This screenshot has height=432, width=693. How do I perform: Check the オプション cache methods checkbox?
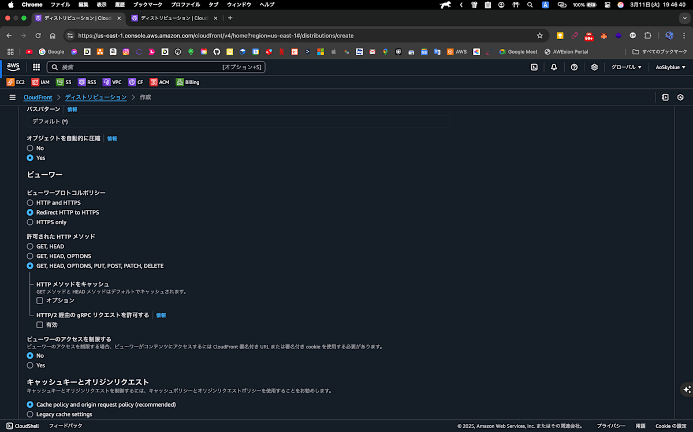click(x=40, y=300)
